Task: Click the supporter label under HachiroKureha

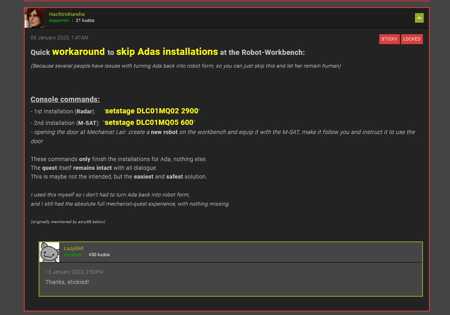Action: (59, 20)
